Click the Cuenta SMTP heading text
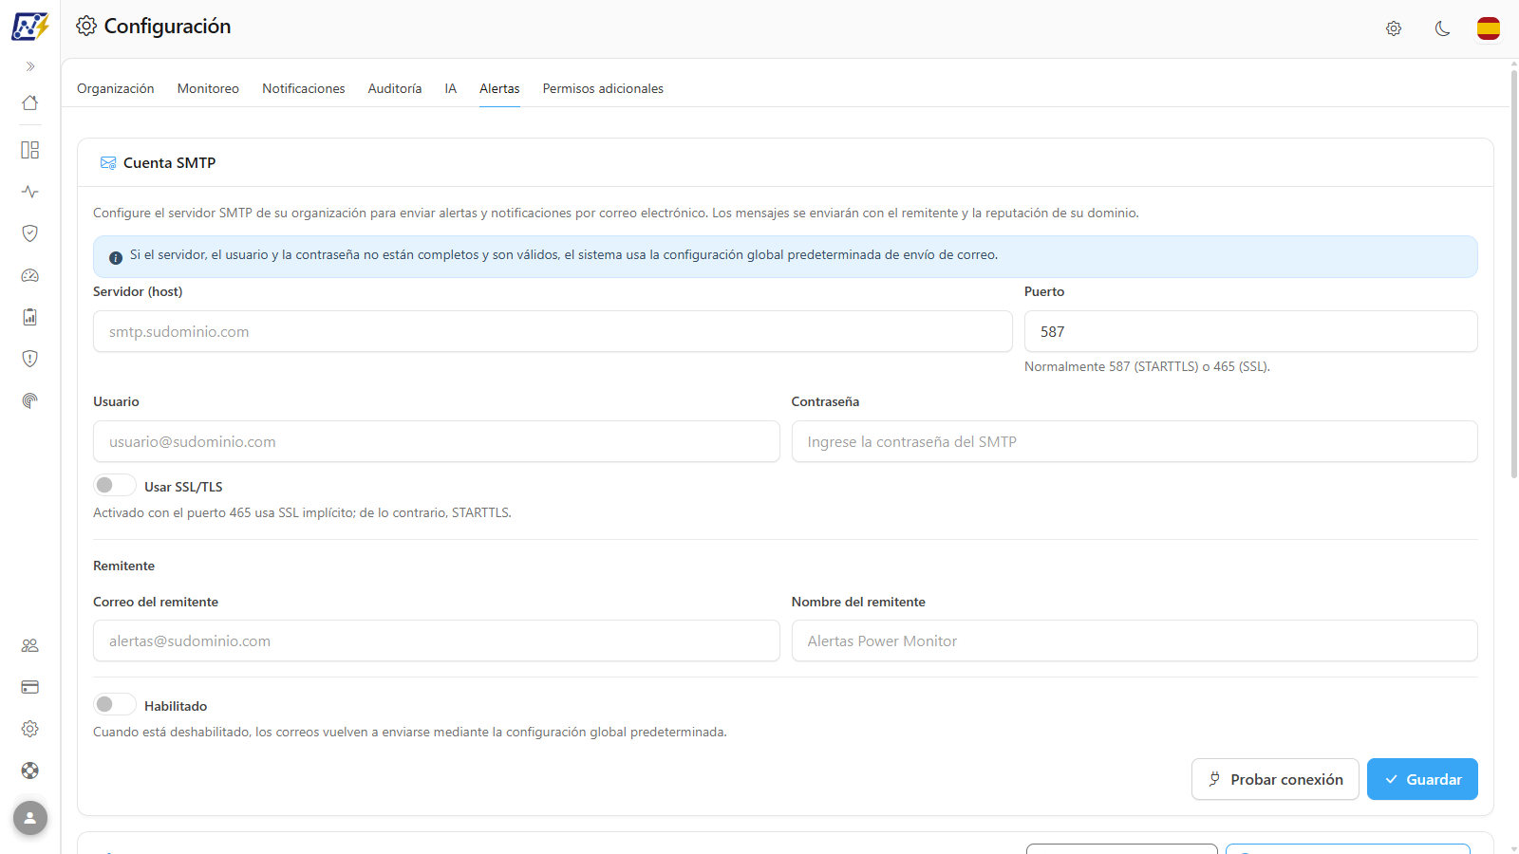The image size is (1519, 854). pos(170,163)
